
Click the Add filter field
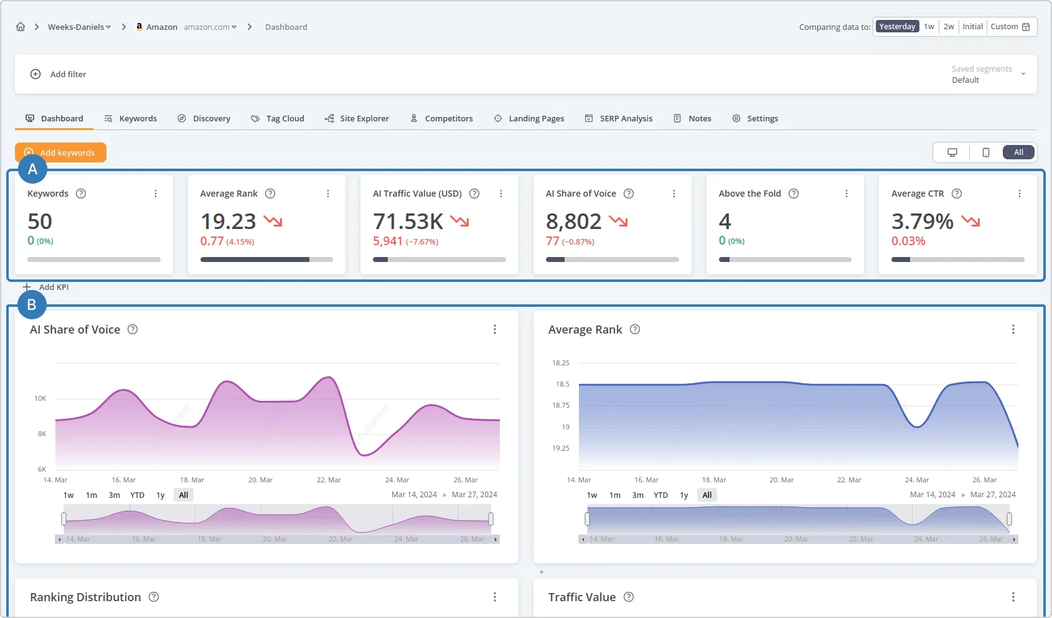[x=59, y=74]
